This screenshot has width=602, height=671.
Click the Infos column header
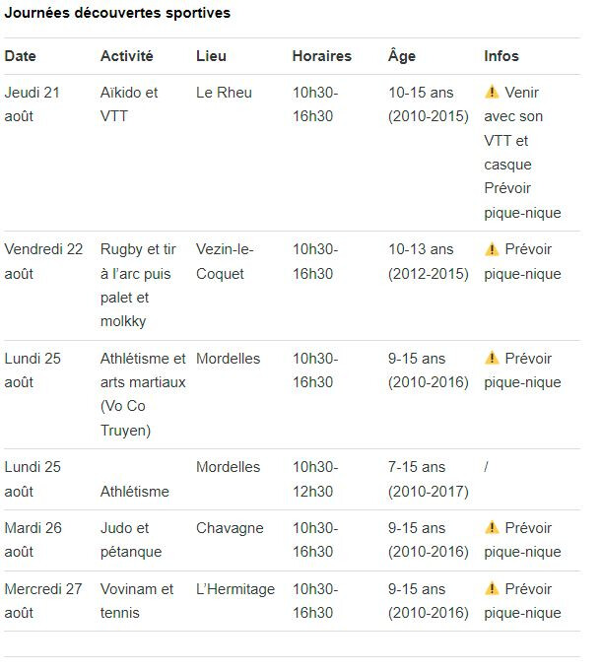tap(502, 56)
